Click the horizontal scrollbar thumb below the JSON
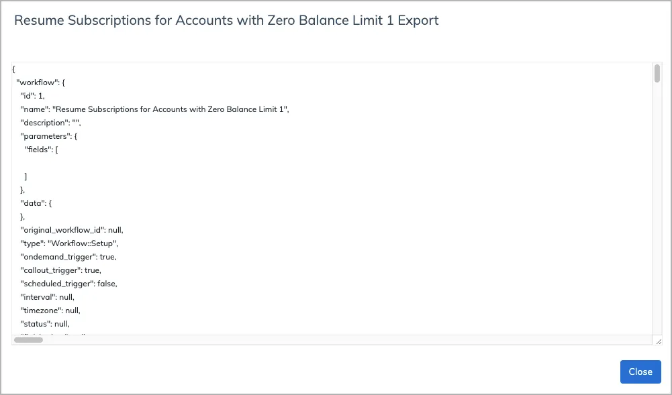672x395 pixels. [28, 340]
